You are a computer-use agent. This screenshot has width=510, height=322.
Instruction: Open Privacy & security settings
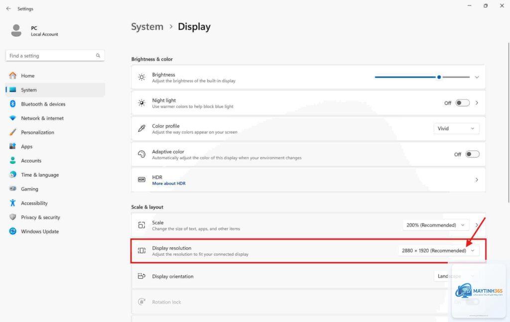coord(55,217)
